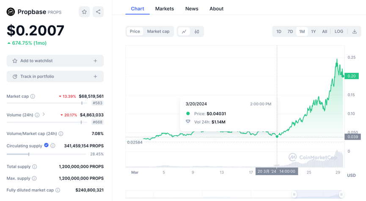Click the 0.20 current price label
Viewport: 366px width, 201px height.
(352, 76)
